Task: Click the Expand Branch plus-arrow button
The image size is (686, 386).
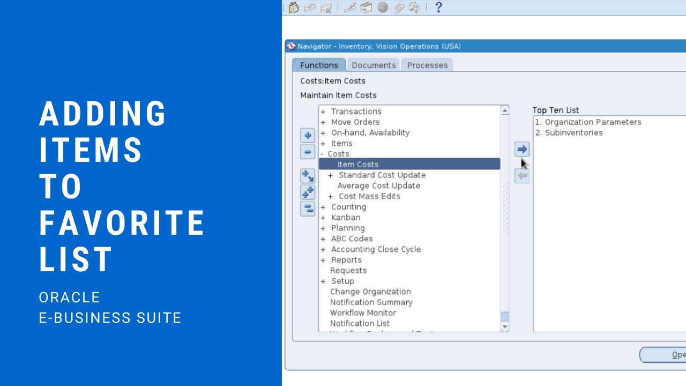Action: click(308, 176)
